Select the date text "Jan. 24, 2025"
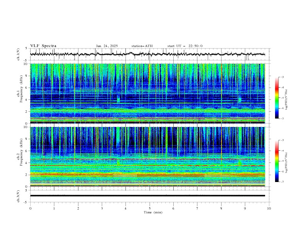303x234 pixels. (107, 46)
